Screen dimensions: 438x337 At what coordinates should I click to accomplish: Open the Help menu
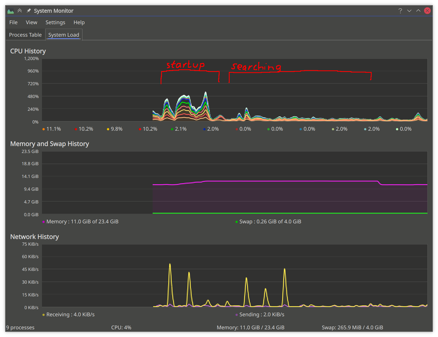coord(79,22)
